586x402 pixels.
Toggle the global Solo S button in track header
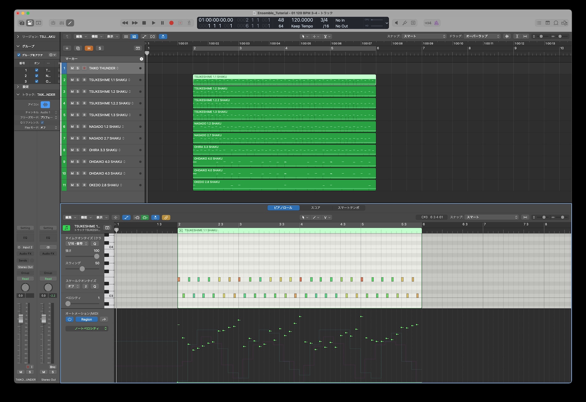tap(100, 48)
